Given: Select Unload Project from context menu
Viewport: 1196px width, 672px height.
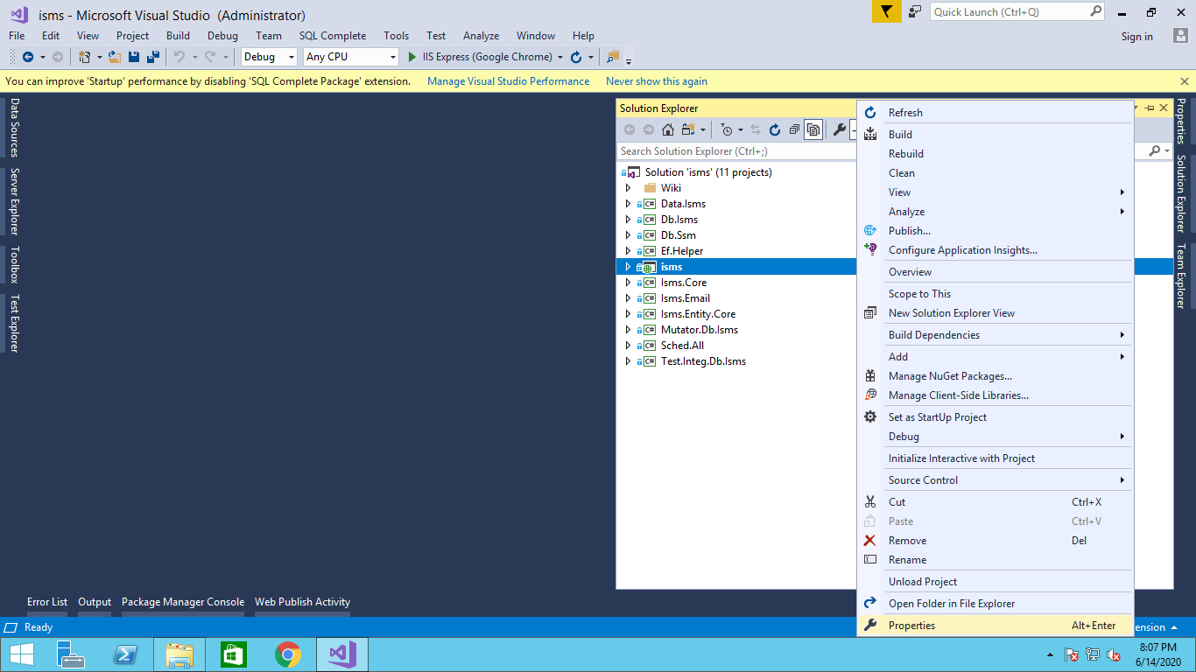Looking at the screenshot, I should tap(995, 582).
